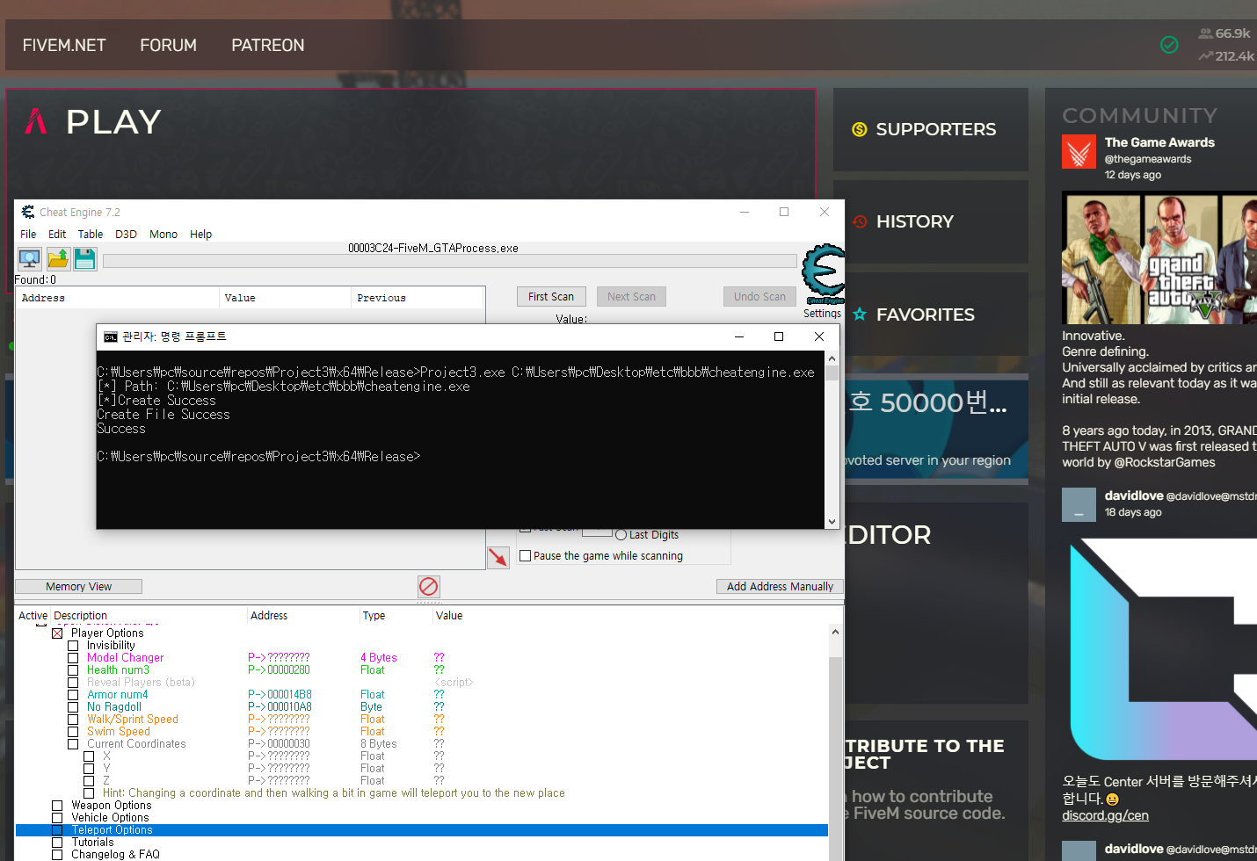Expand Vehicle Options group
The width and height of the screenshot is (1257, 861).
pyautogui.click(x=57, y=818)
